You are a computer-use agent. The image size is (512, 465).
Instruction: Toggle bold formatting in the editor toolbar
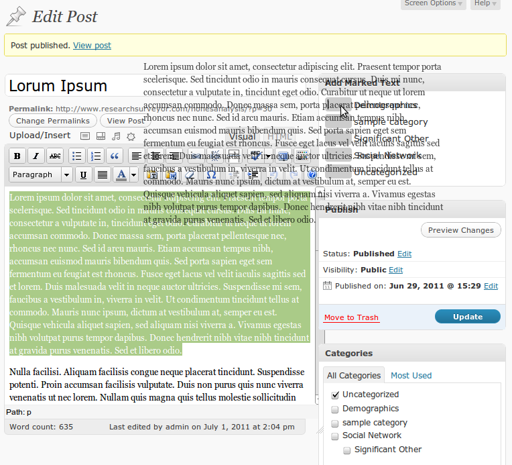click(17, 156)
